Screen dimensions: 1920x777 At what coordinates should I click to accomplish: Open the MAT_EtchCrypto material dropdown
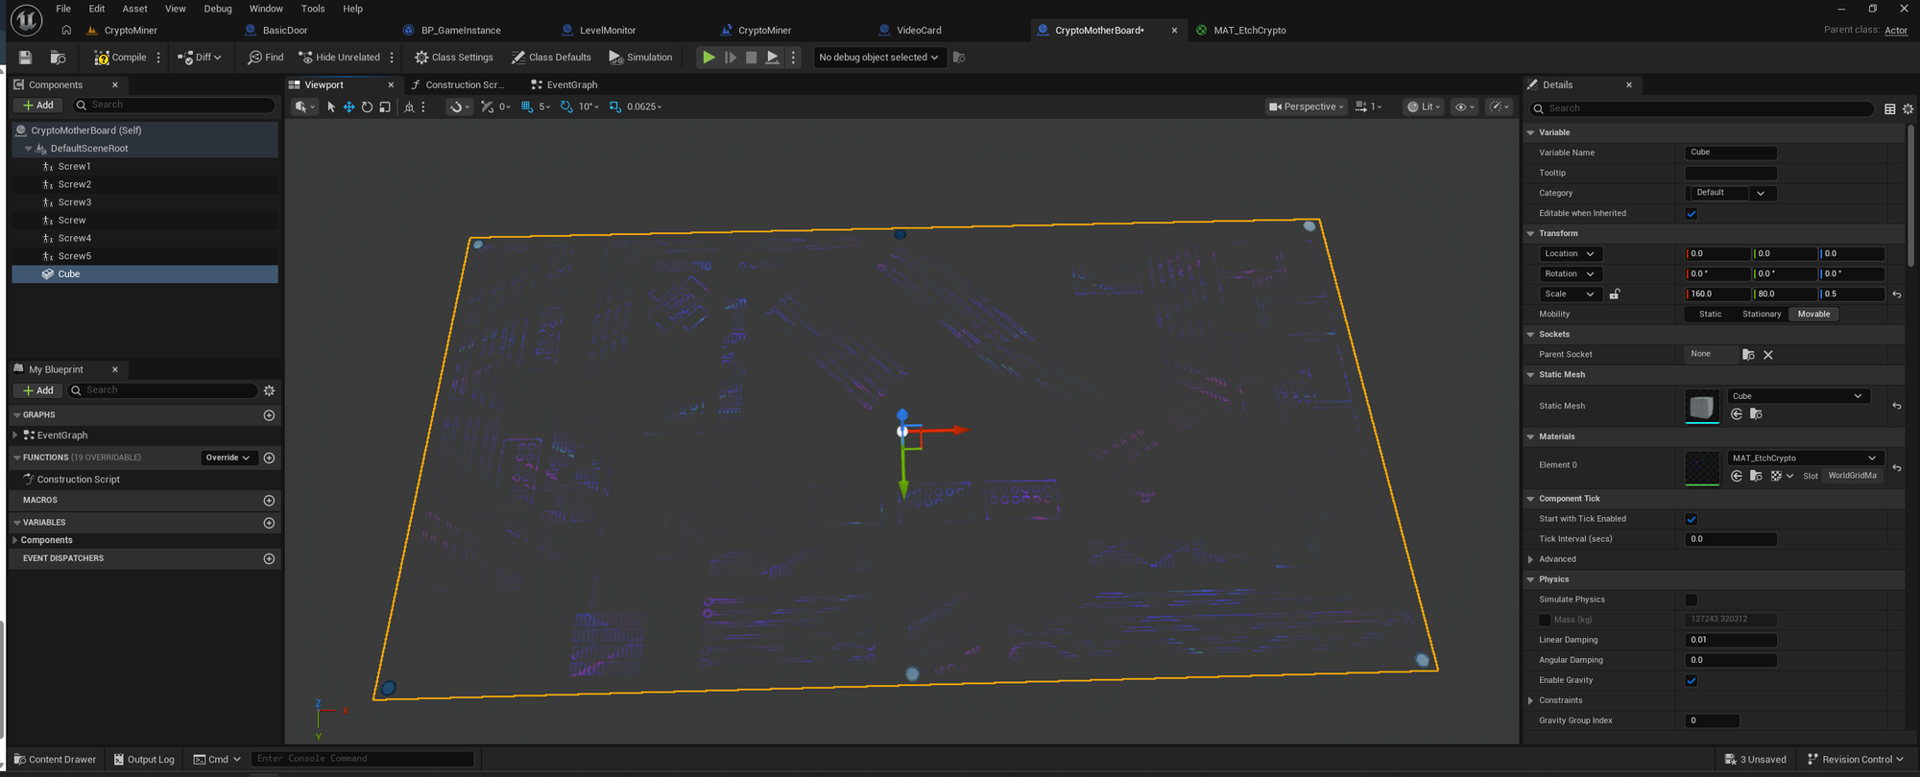(1803, 458)
